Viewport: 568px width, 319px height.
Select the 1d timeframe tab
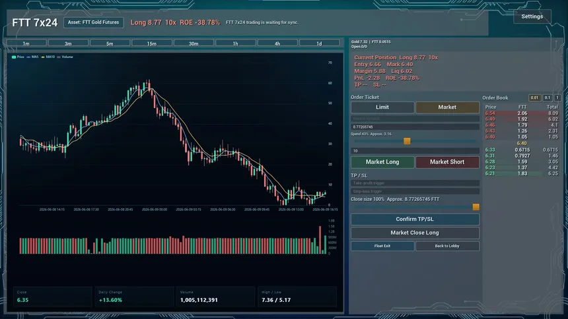pos(319,43)
